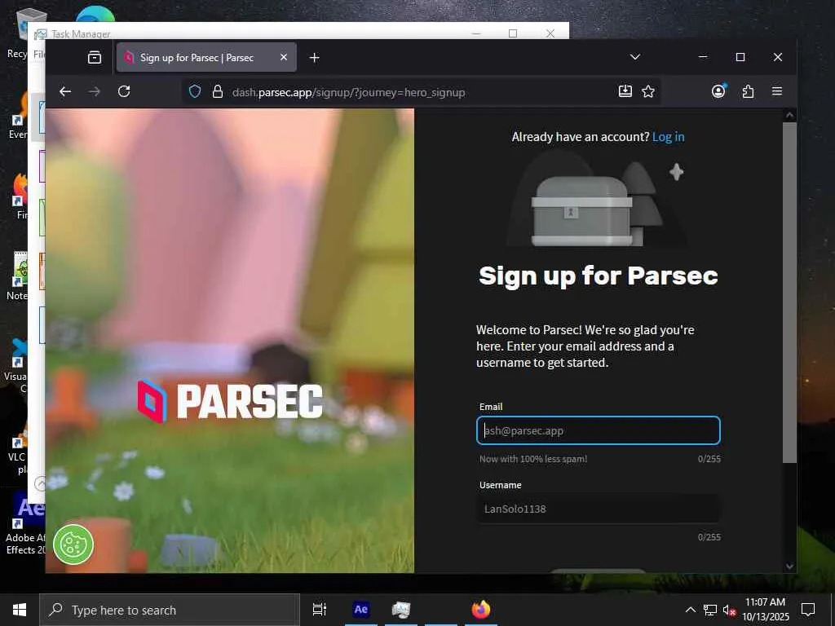Reload the Parsec signup page
Image resolution: width=835 pixels, height=626 pixels.
pos(124,91)
